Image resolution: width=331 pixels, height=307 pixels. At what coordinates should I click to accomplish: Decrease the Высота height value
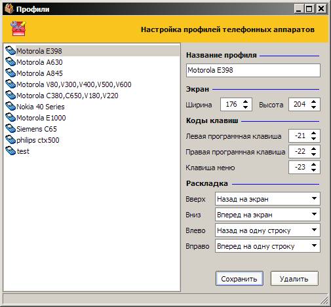click(314, 107)
